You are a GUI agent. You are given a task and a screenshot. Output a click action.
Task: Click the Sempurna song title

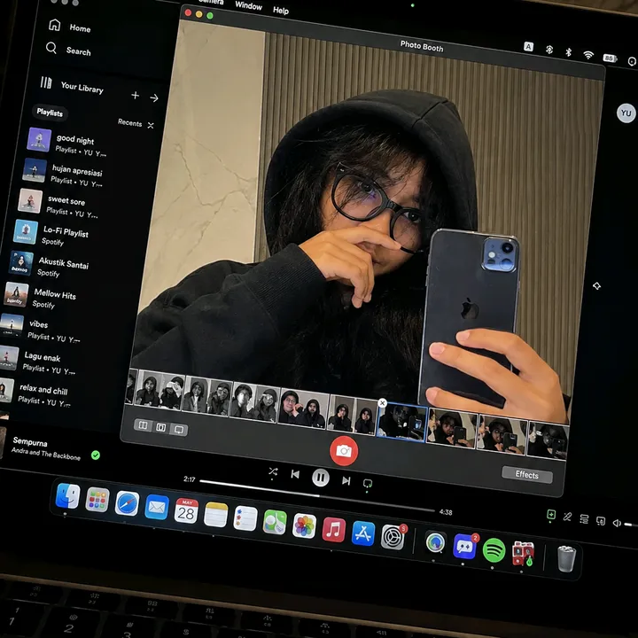pos(30,442)
